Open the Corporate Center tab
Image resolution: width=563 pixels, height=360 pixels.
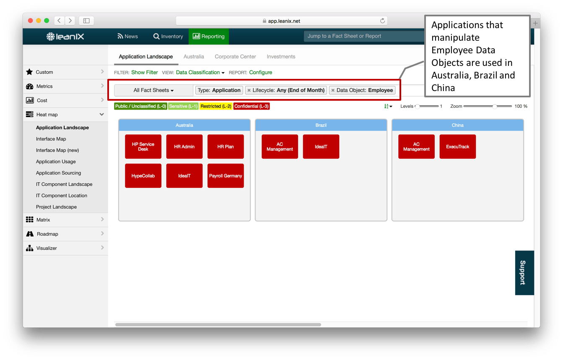(235, 56)
